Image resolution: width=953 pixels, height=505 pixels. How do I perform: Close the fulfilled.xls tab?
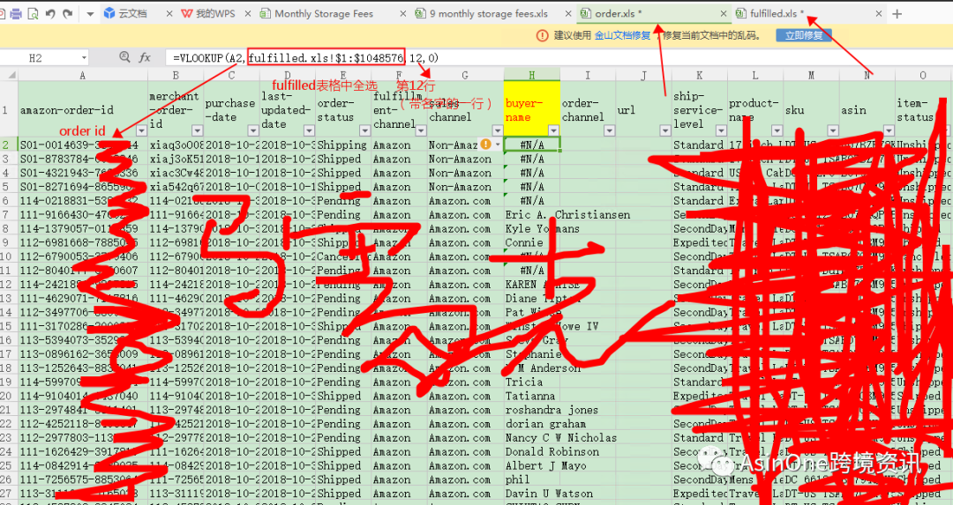point(879,13)
